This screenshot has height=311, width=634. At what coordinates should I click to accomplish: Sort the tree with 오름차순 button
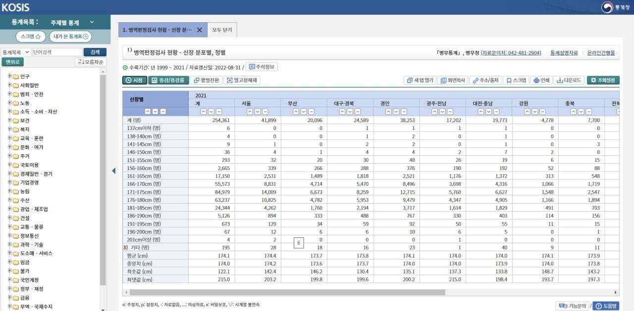[91, 62]
